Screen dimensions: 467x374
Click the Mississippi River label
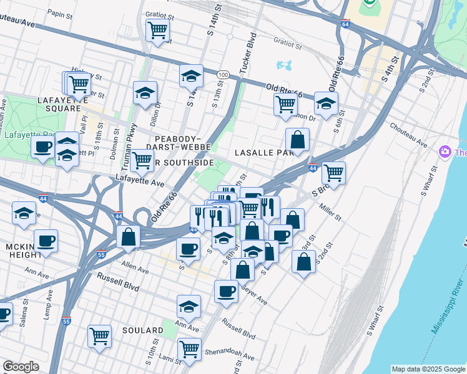(448, 306)
